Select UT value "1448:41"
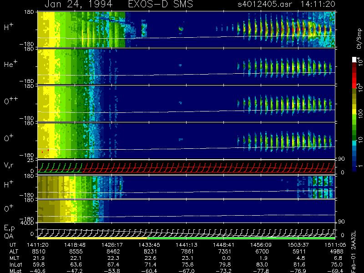364x273 pixels. click(x=224, y=245)
